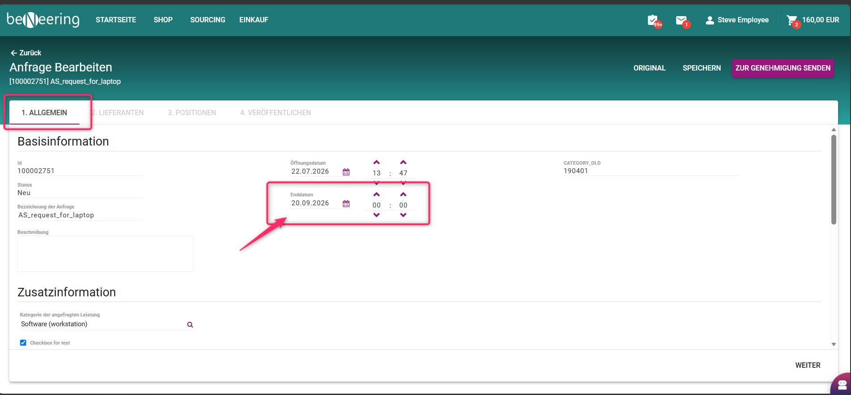851x395 pixels.
Task: Switch to the 1. Allgemein tab
Action: coord(44,112)
